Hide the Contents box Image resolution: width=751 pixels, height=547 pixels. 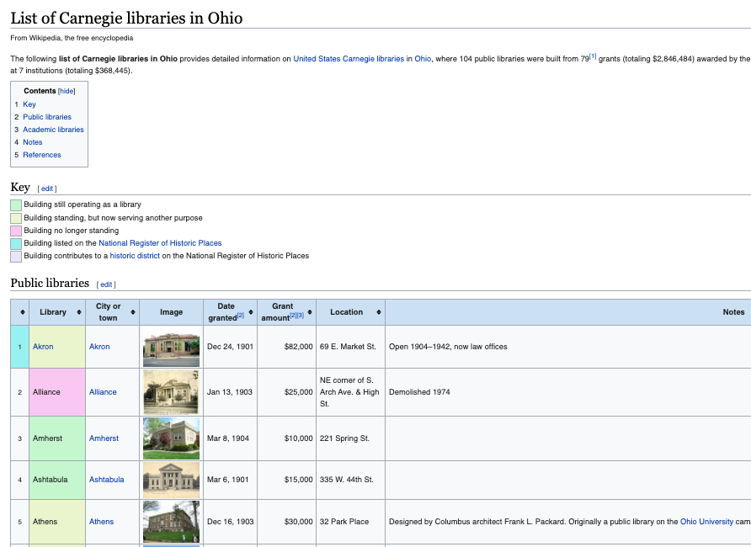pyautogui.click(x=67, y=91)
